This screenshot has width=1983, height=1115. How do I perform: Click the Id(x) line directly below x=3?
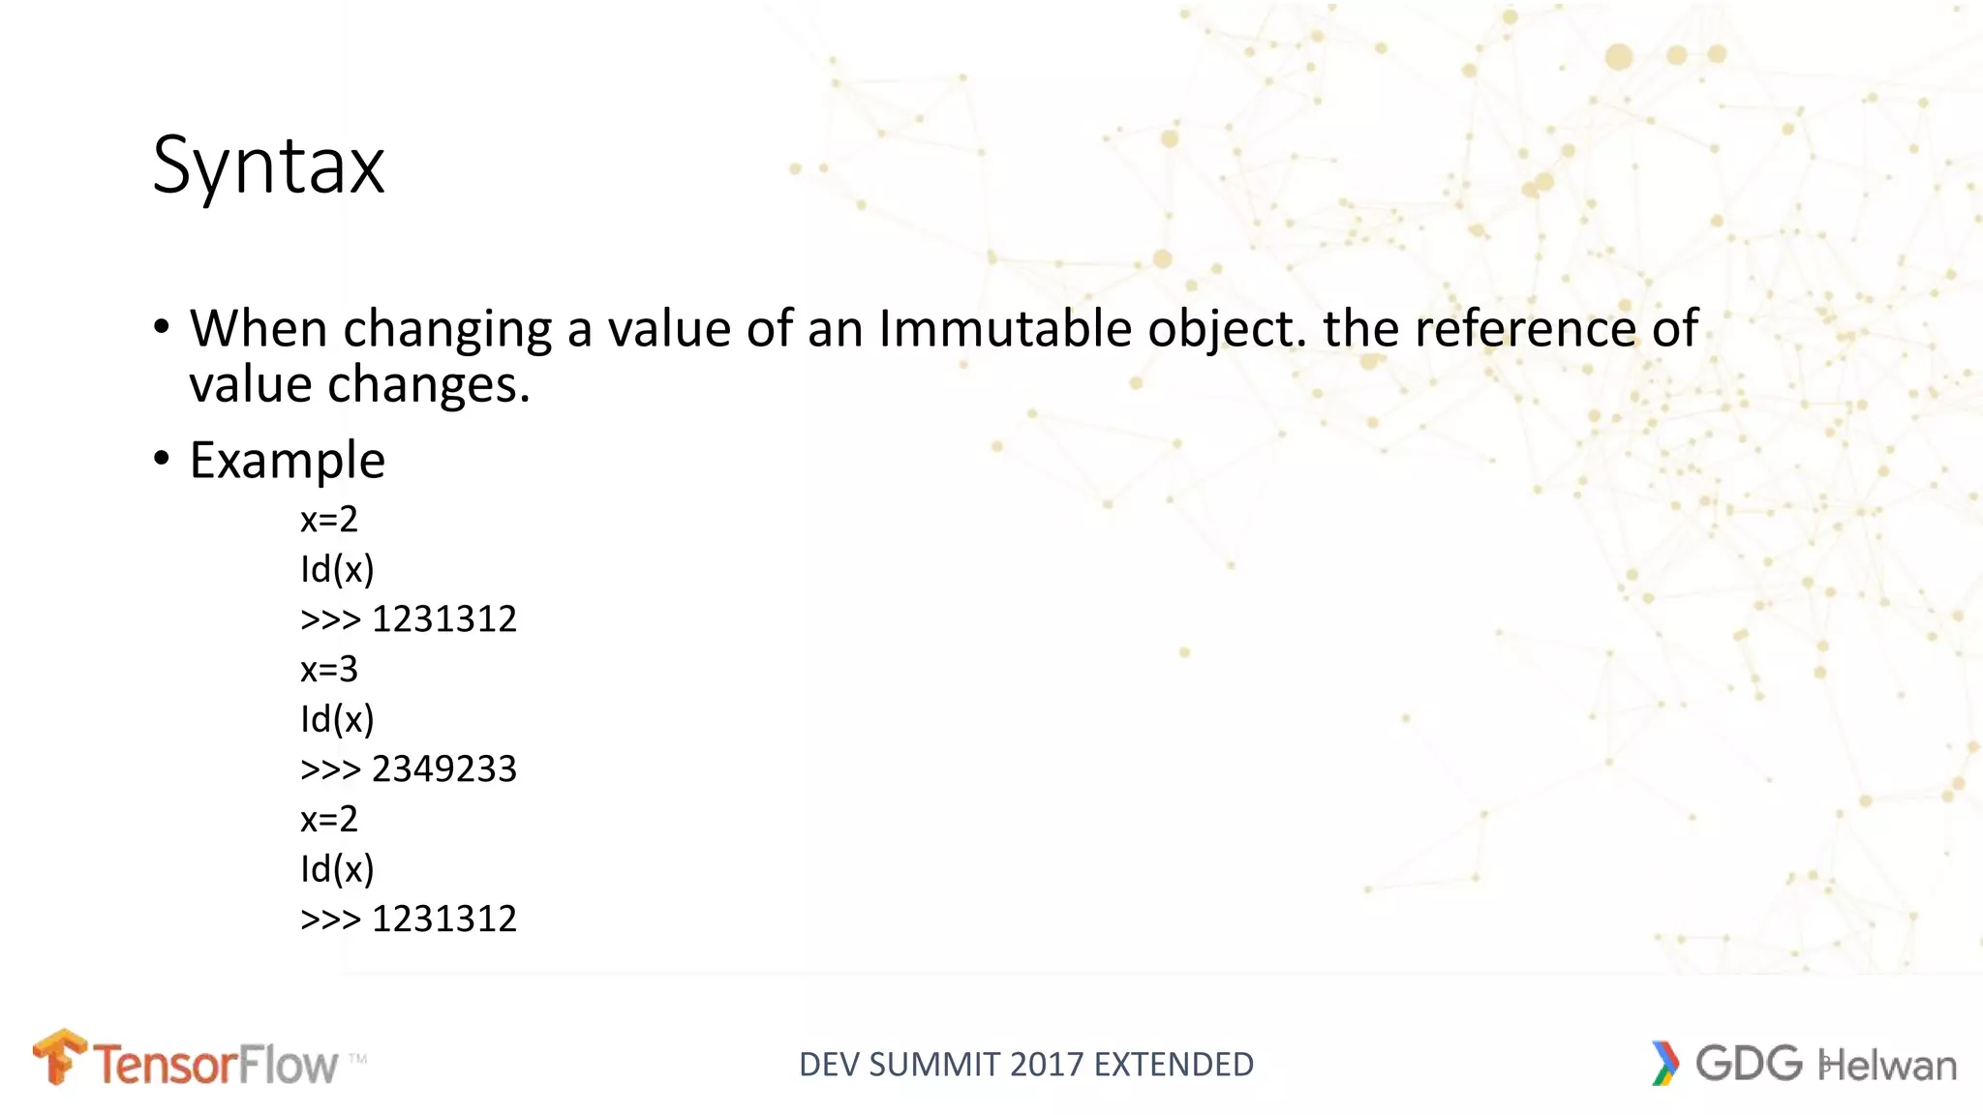(336, 719)
